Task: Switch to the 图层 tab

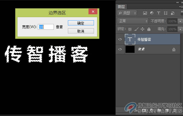Action: pos(121,7)
